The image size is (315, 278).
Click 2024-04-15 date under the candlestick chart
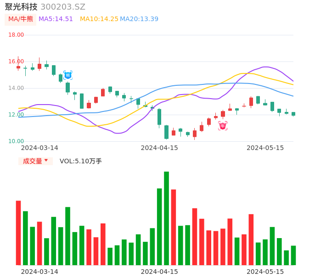point(159,148)
